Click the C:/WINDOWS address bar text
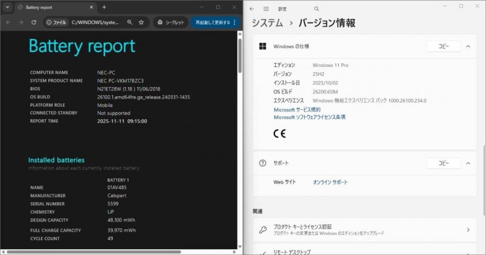The height and width of the screenshot is (255, 486). pyautogui.click(x=95, y=22)
